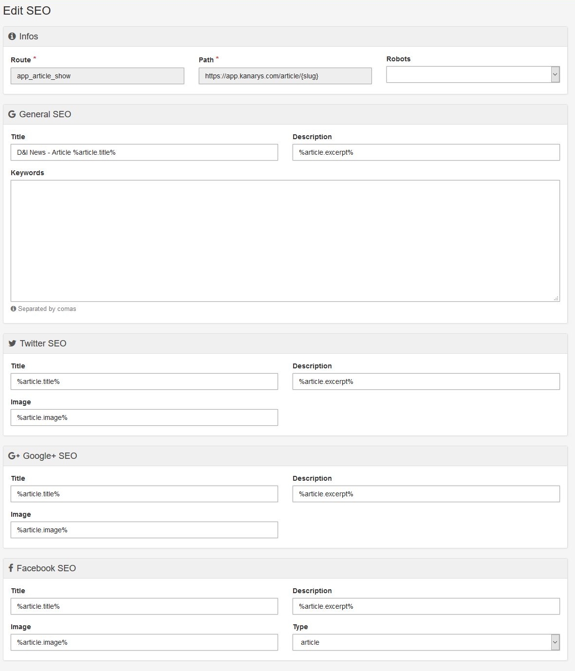Click inside the Keywords text area
The height and width of the screenshot is (671, 575).
tap(285, 241)
